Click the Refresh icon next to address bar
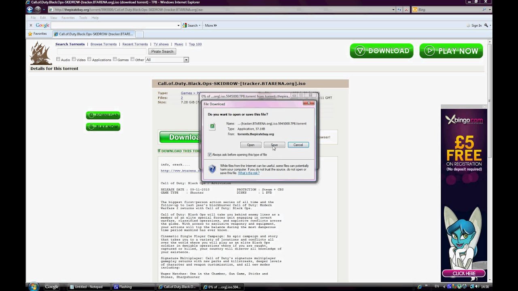This screenshot has width=518, height=291. (x=399, y=10)
